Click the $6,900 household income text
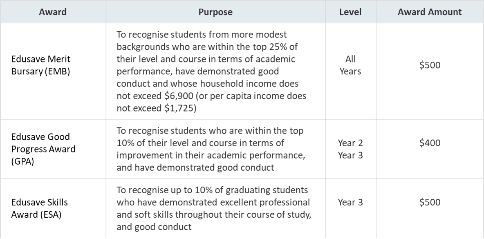The image size is (484, 239). click(x=179, y=96)
